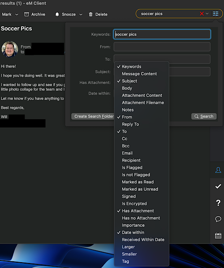
Task: Clear the search with red X
Action: [x=202, y=13]
